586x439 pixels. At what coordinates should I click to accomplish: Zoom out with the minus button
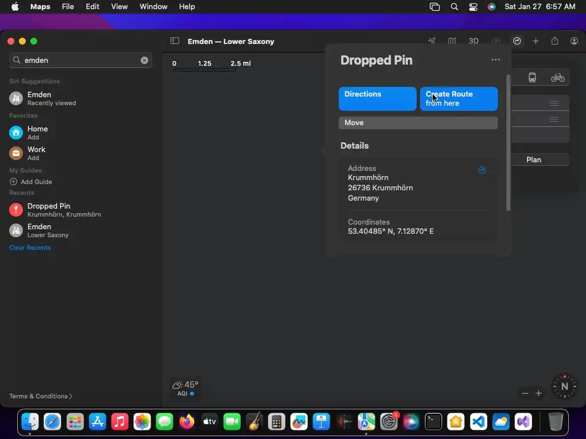(525, 393)
